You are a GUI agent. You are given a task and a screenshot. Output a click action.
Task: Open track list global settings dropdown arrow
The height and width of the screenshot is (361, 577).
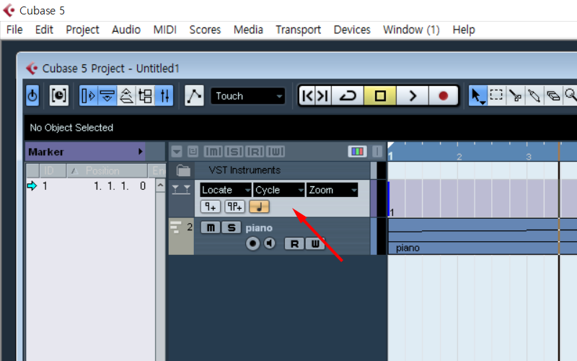tap(177, 152)
